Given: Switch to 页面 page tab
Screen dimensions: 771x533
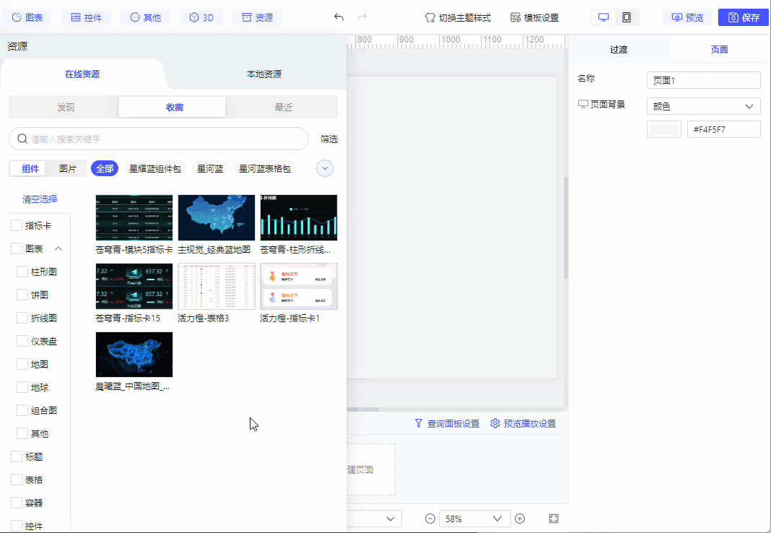Looking at the screenshot, I should point(719,49).
